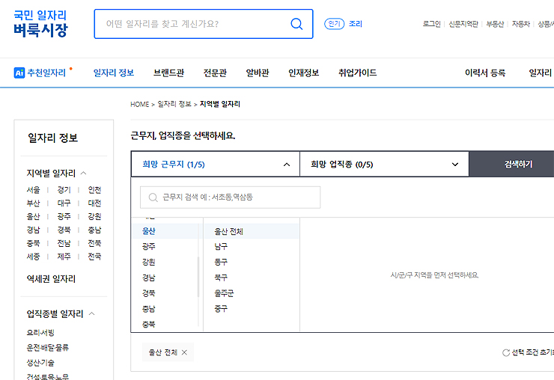The width and height of the screenshot is (554, 380).
Task: Open the 취업가이드 menu
Action: (357, 73)
